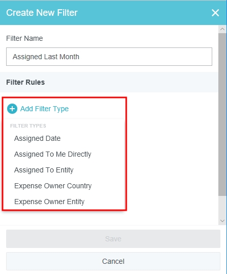Choose Assigned To Me Directly option
Viewport: 227px width, 274px height.
click(x=52, y=154)
